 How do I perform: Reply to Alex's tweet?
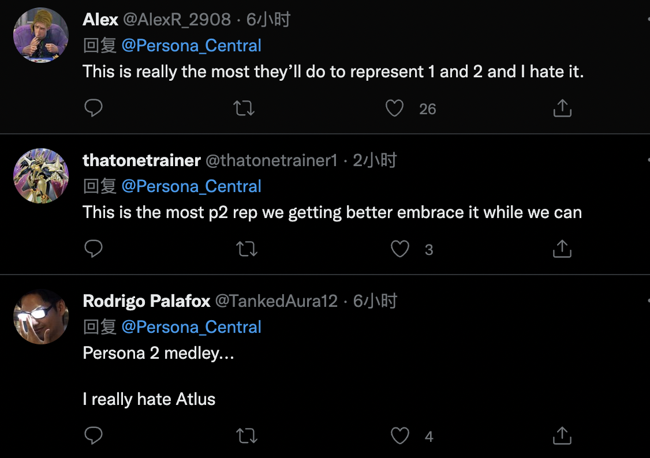(x=93, y=108)
